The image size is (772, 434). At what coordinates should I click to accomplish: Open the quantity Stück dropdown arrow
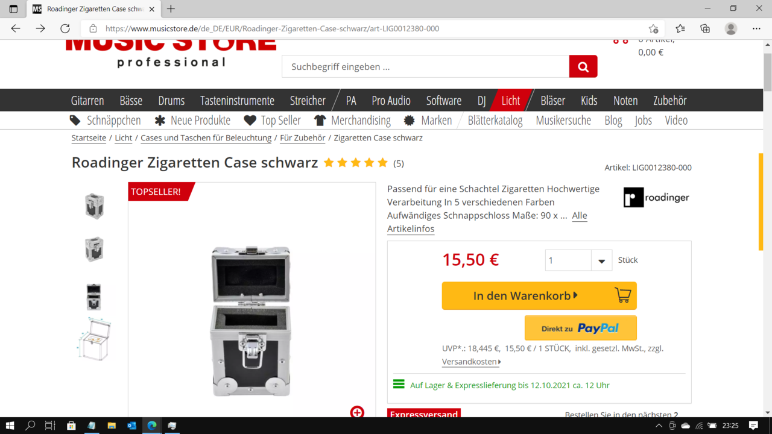coord(601,260)
